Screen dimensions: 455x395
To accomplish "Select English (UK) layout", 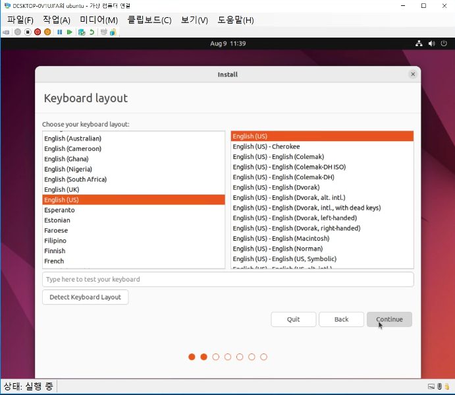I will (134, 189).
